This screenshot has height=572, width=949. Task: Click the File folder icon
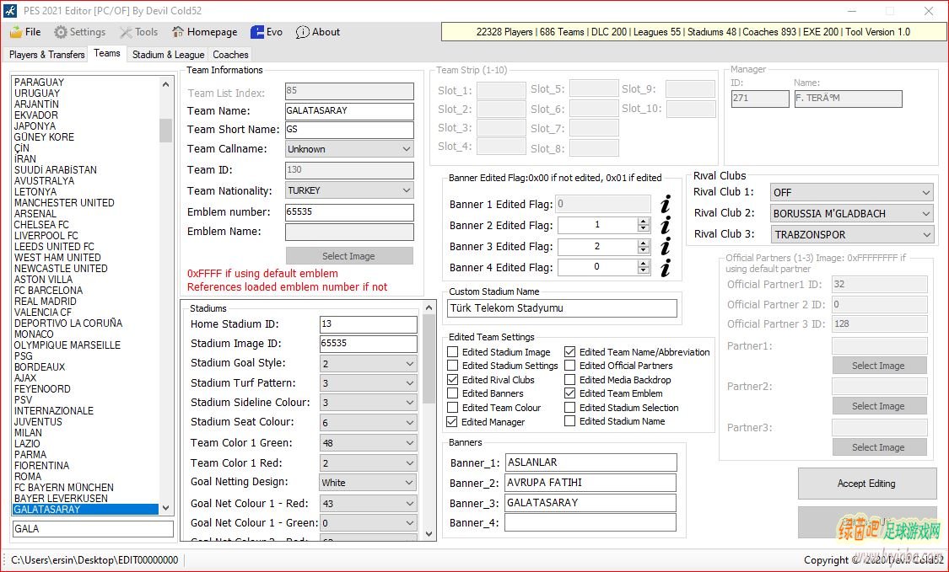[16, 32]
